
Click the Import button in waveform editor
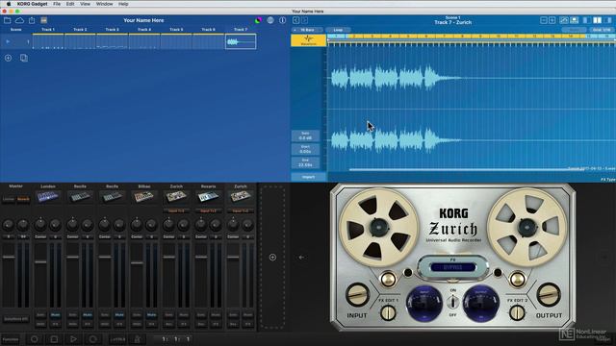click(x=308, y=177)
